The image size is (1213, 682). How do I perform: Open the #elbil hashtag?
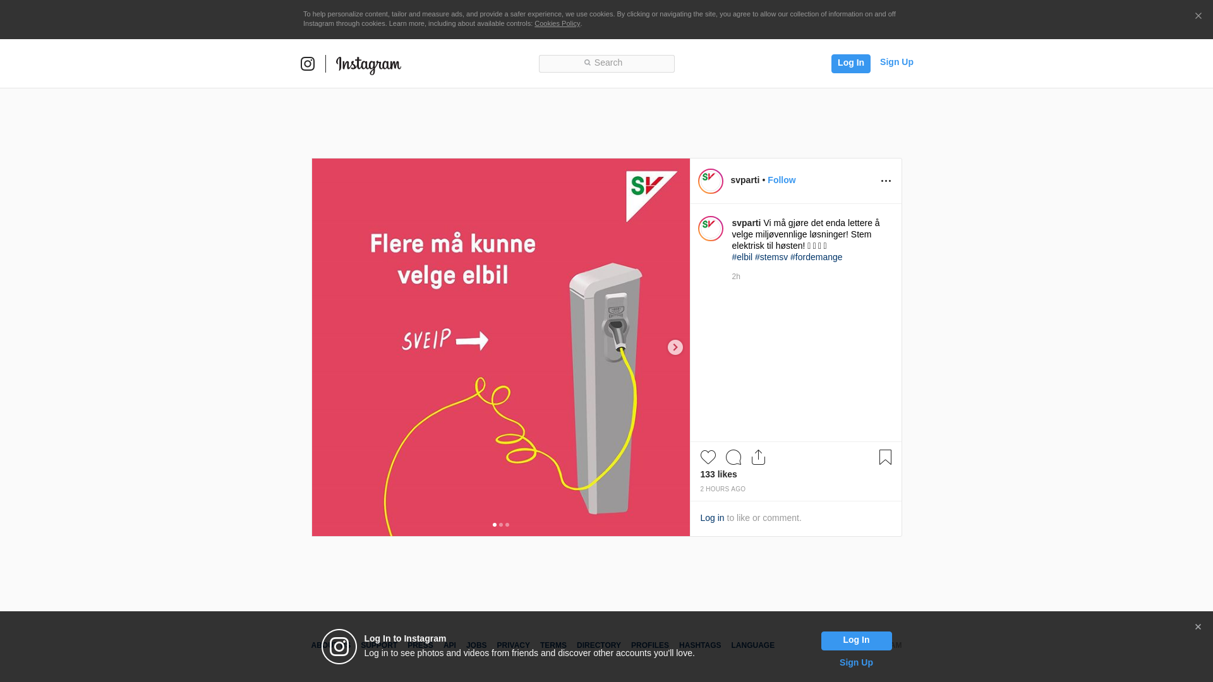click(x=742, y=257)
